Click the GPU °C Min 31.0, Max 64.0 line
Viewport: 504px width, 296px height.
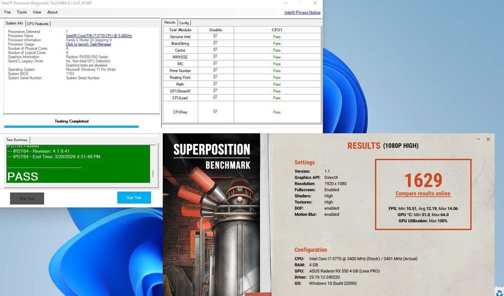tap(423, 215)
